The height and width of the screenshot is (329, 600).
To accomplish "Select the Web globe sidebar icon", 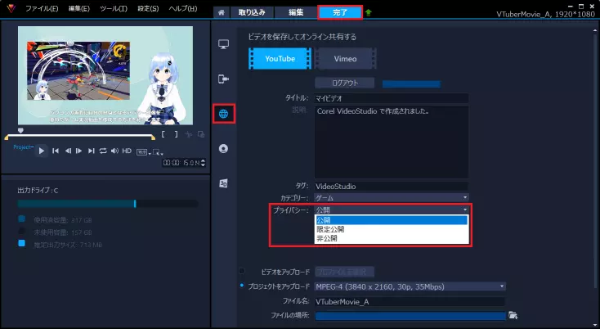I will point(223,114).
